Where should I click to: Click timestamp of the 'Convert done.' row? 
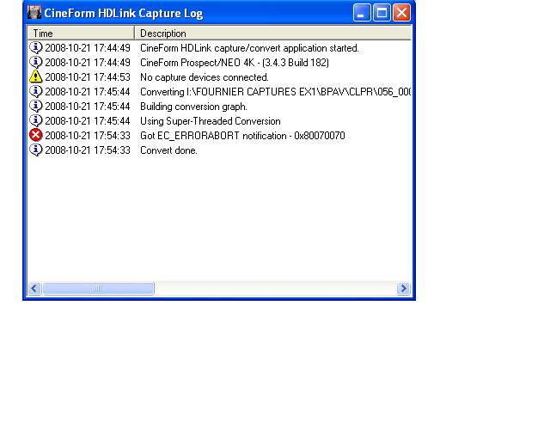pos(88,150)
